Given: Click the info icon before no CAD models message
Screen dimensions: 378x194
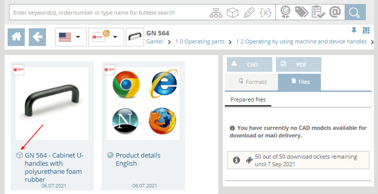Looking at the screenshot, I should pos(232,128).
